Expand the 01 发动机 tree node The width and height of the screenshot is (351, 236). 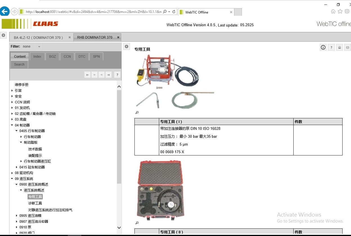pyautogui.click(x=12, y=108)
